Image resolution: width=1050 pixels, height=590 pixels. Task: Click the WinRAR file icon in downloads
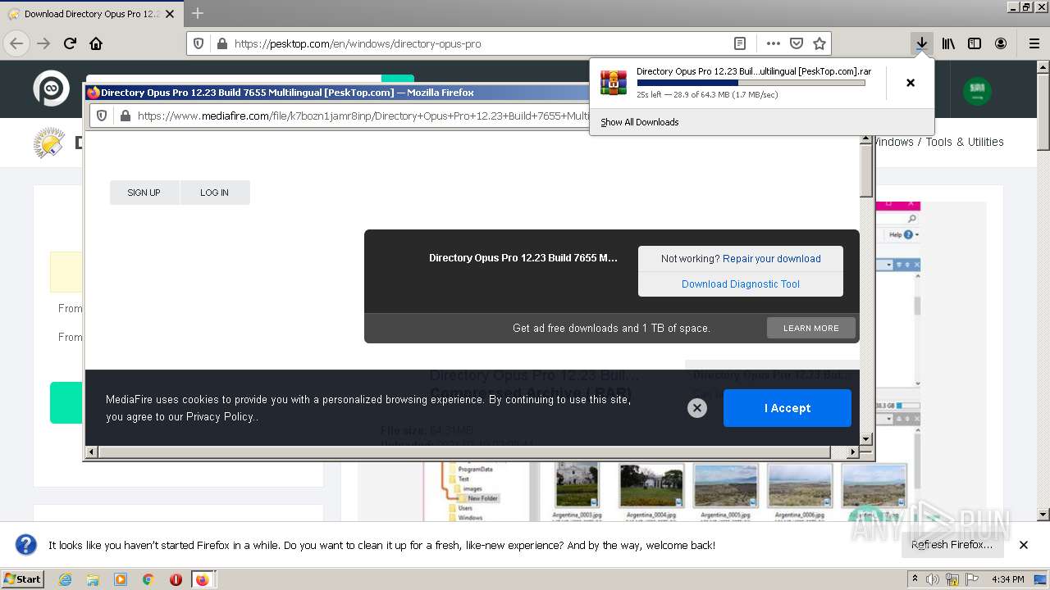tap(614, 83)
